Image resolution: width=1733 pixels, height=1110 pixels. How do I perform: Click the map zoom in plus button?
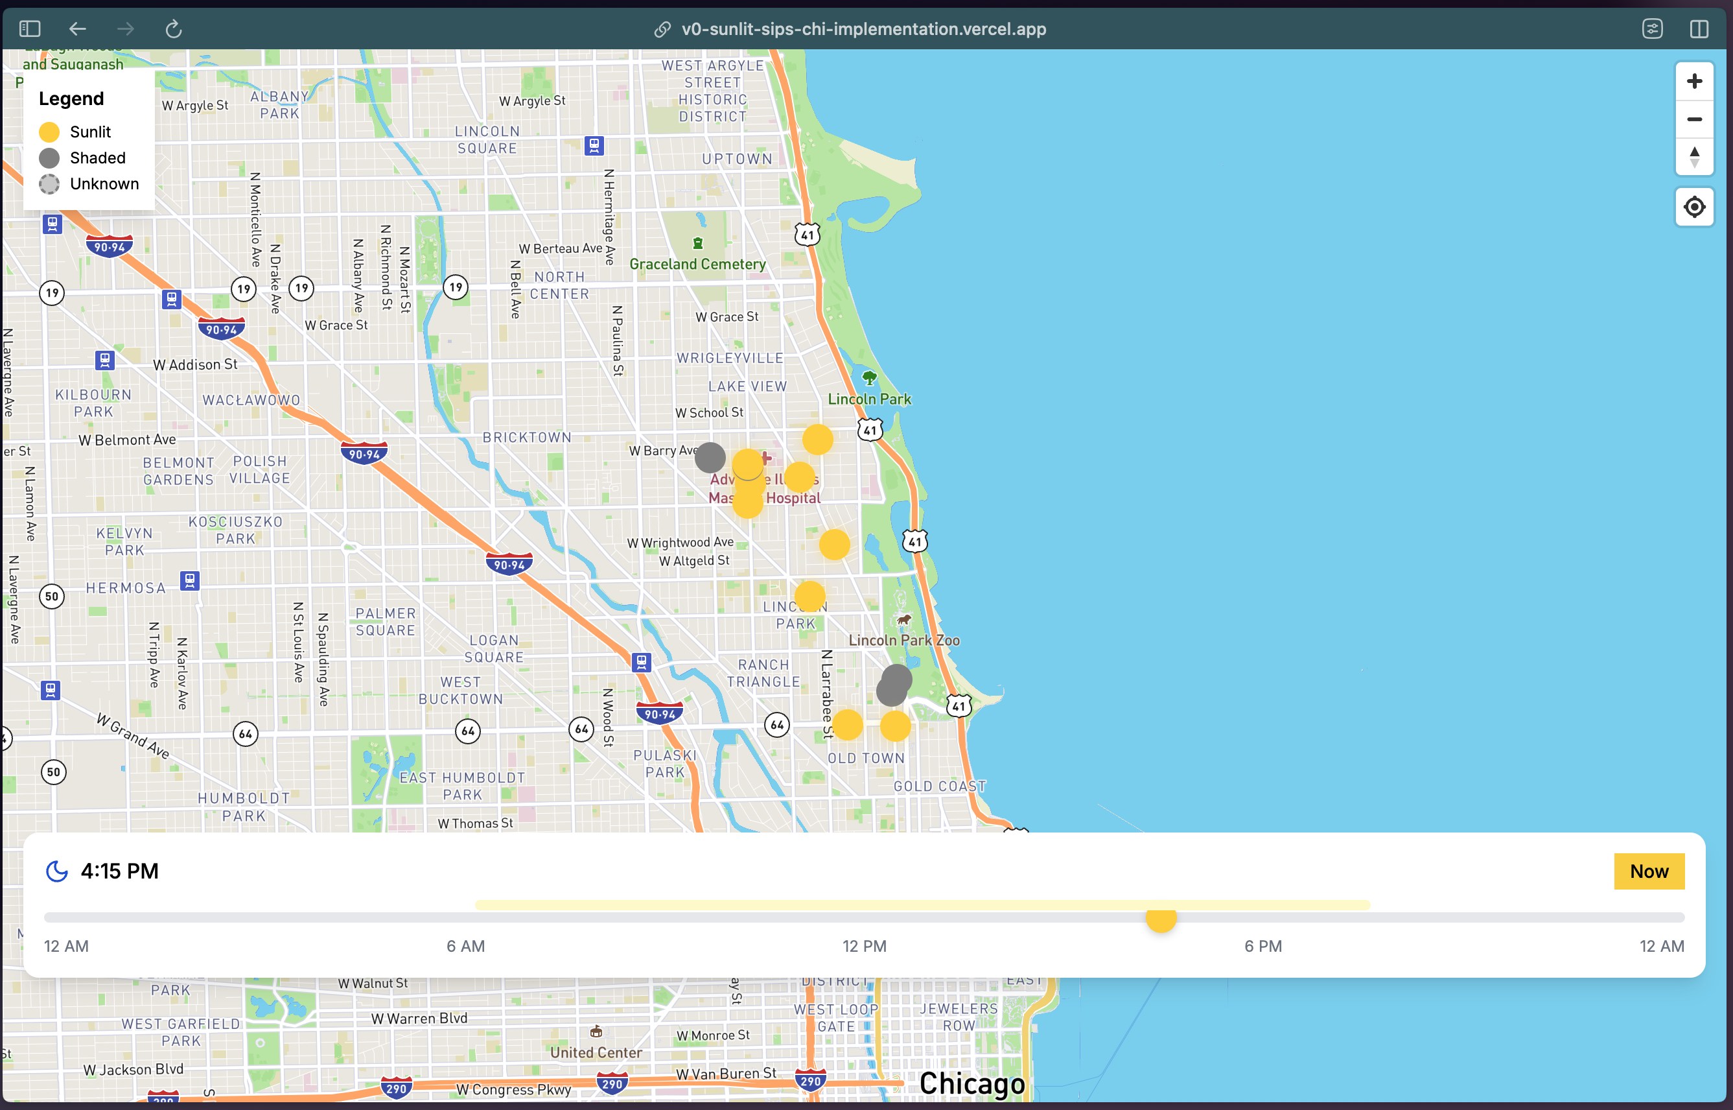tap(1694, 81)
